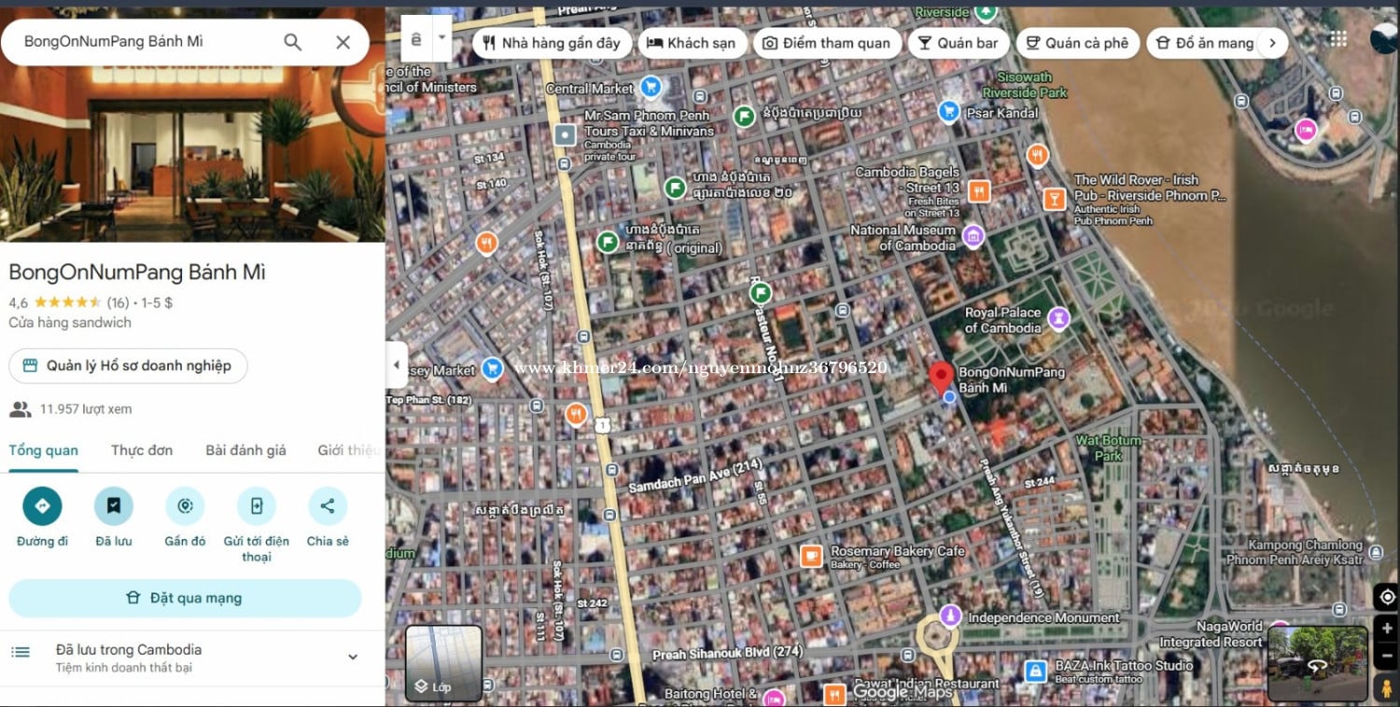The height and width of the screenshot is (707, 1400).
Task: Clear the search with the X icon
Action: [343, 42]
